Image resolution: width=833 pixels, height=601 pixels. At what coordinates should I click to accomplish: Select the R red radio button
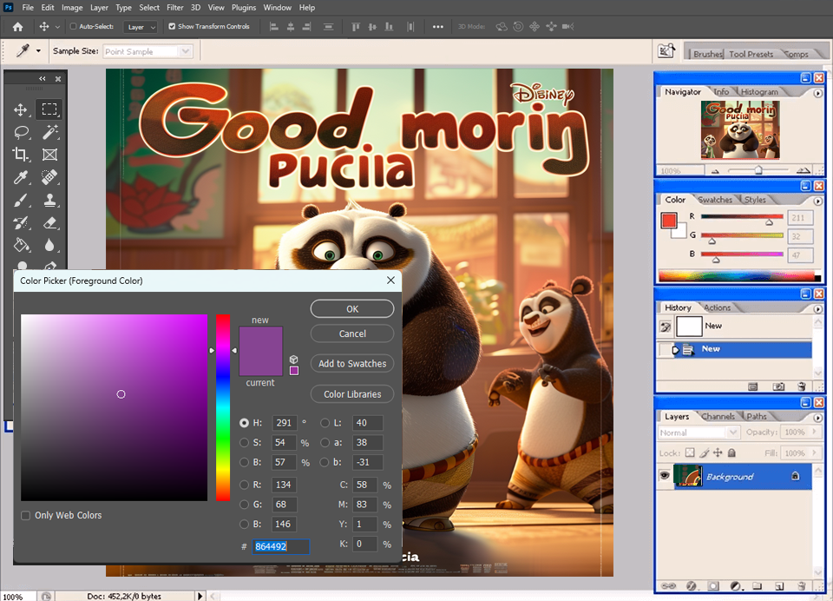click(244, 485)
